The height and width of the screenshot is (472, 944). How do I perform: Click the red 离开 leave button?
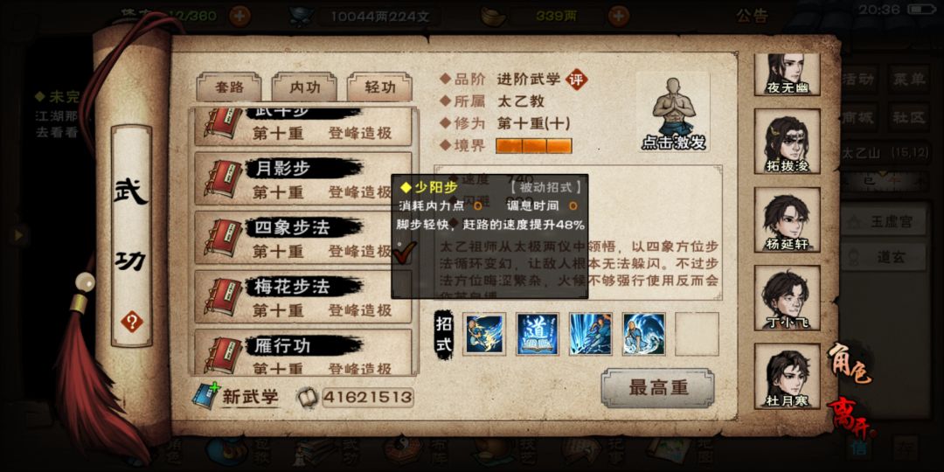click(852, 417)
